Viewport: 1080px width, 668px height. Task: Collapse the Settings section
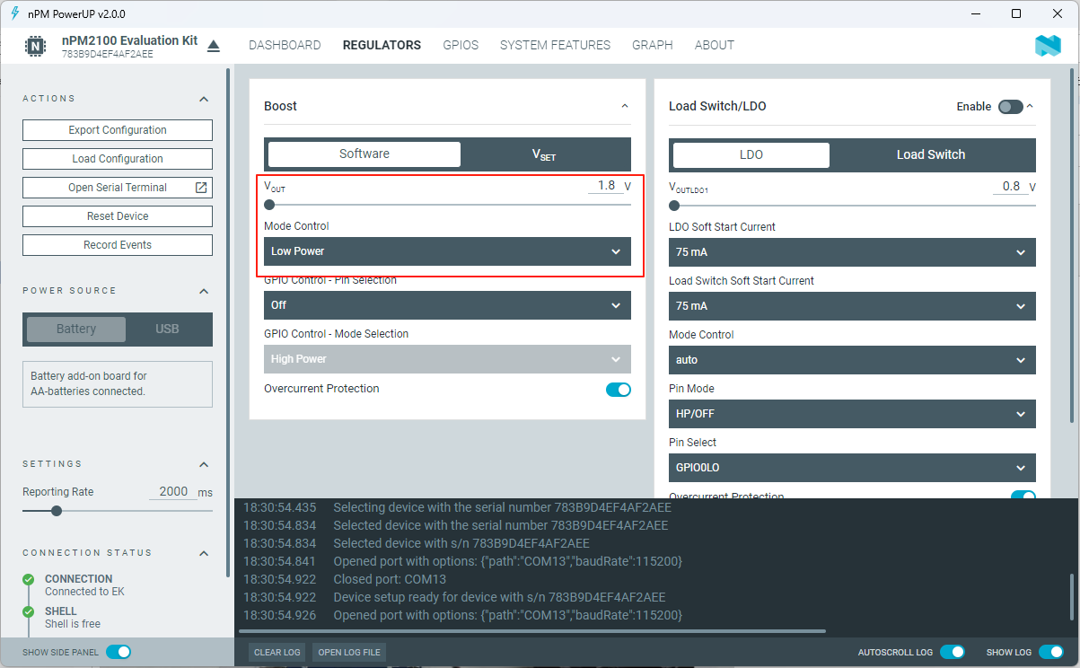click(x=204, y=464)
